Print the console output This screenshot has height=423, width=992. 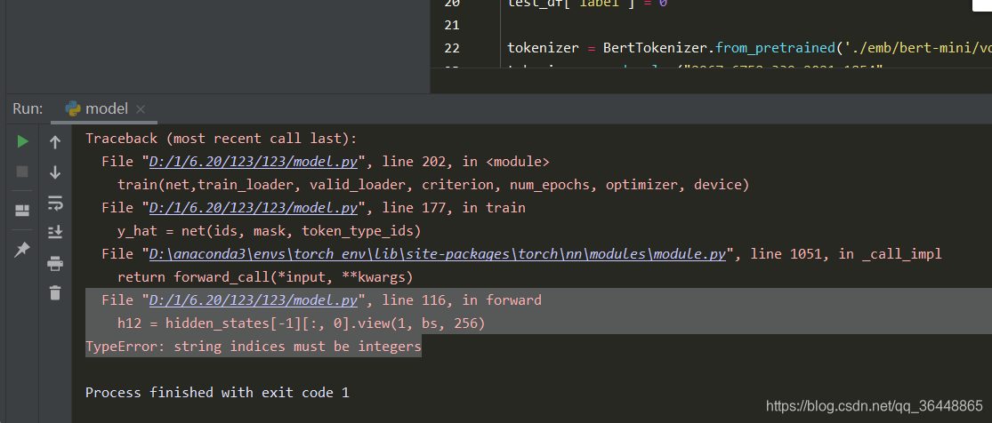coord(55,263)
